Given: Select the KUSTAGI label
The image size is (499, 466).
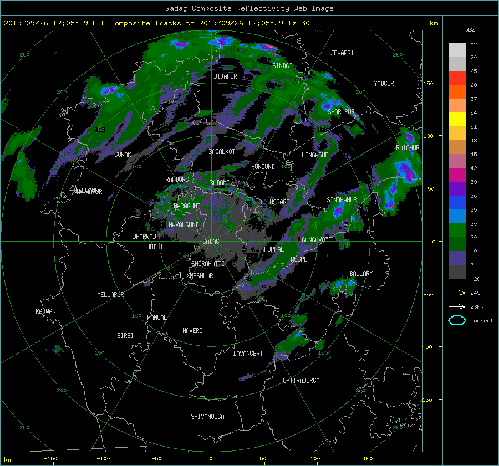Looking at the screenshot, I should [278, 202].
